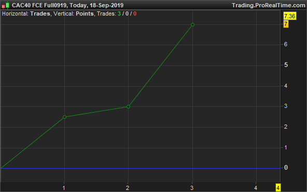Viewport: 307px width, 192px height.
Task: Select the first trade data point marker
Action: pos(64,117)
